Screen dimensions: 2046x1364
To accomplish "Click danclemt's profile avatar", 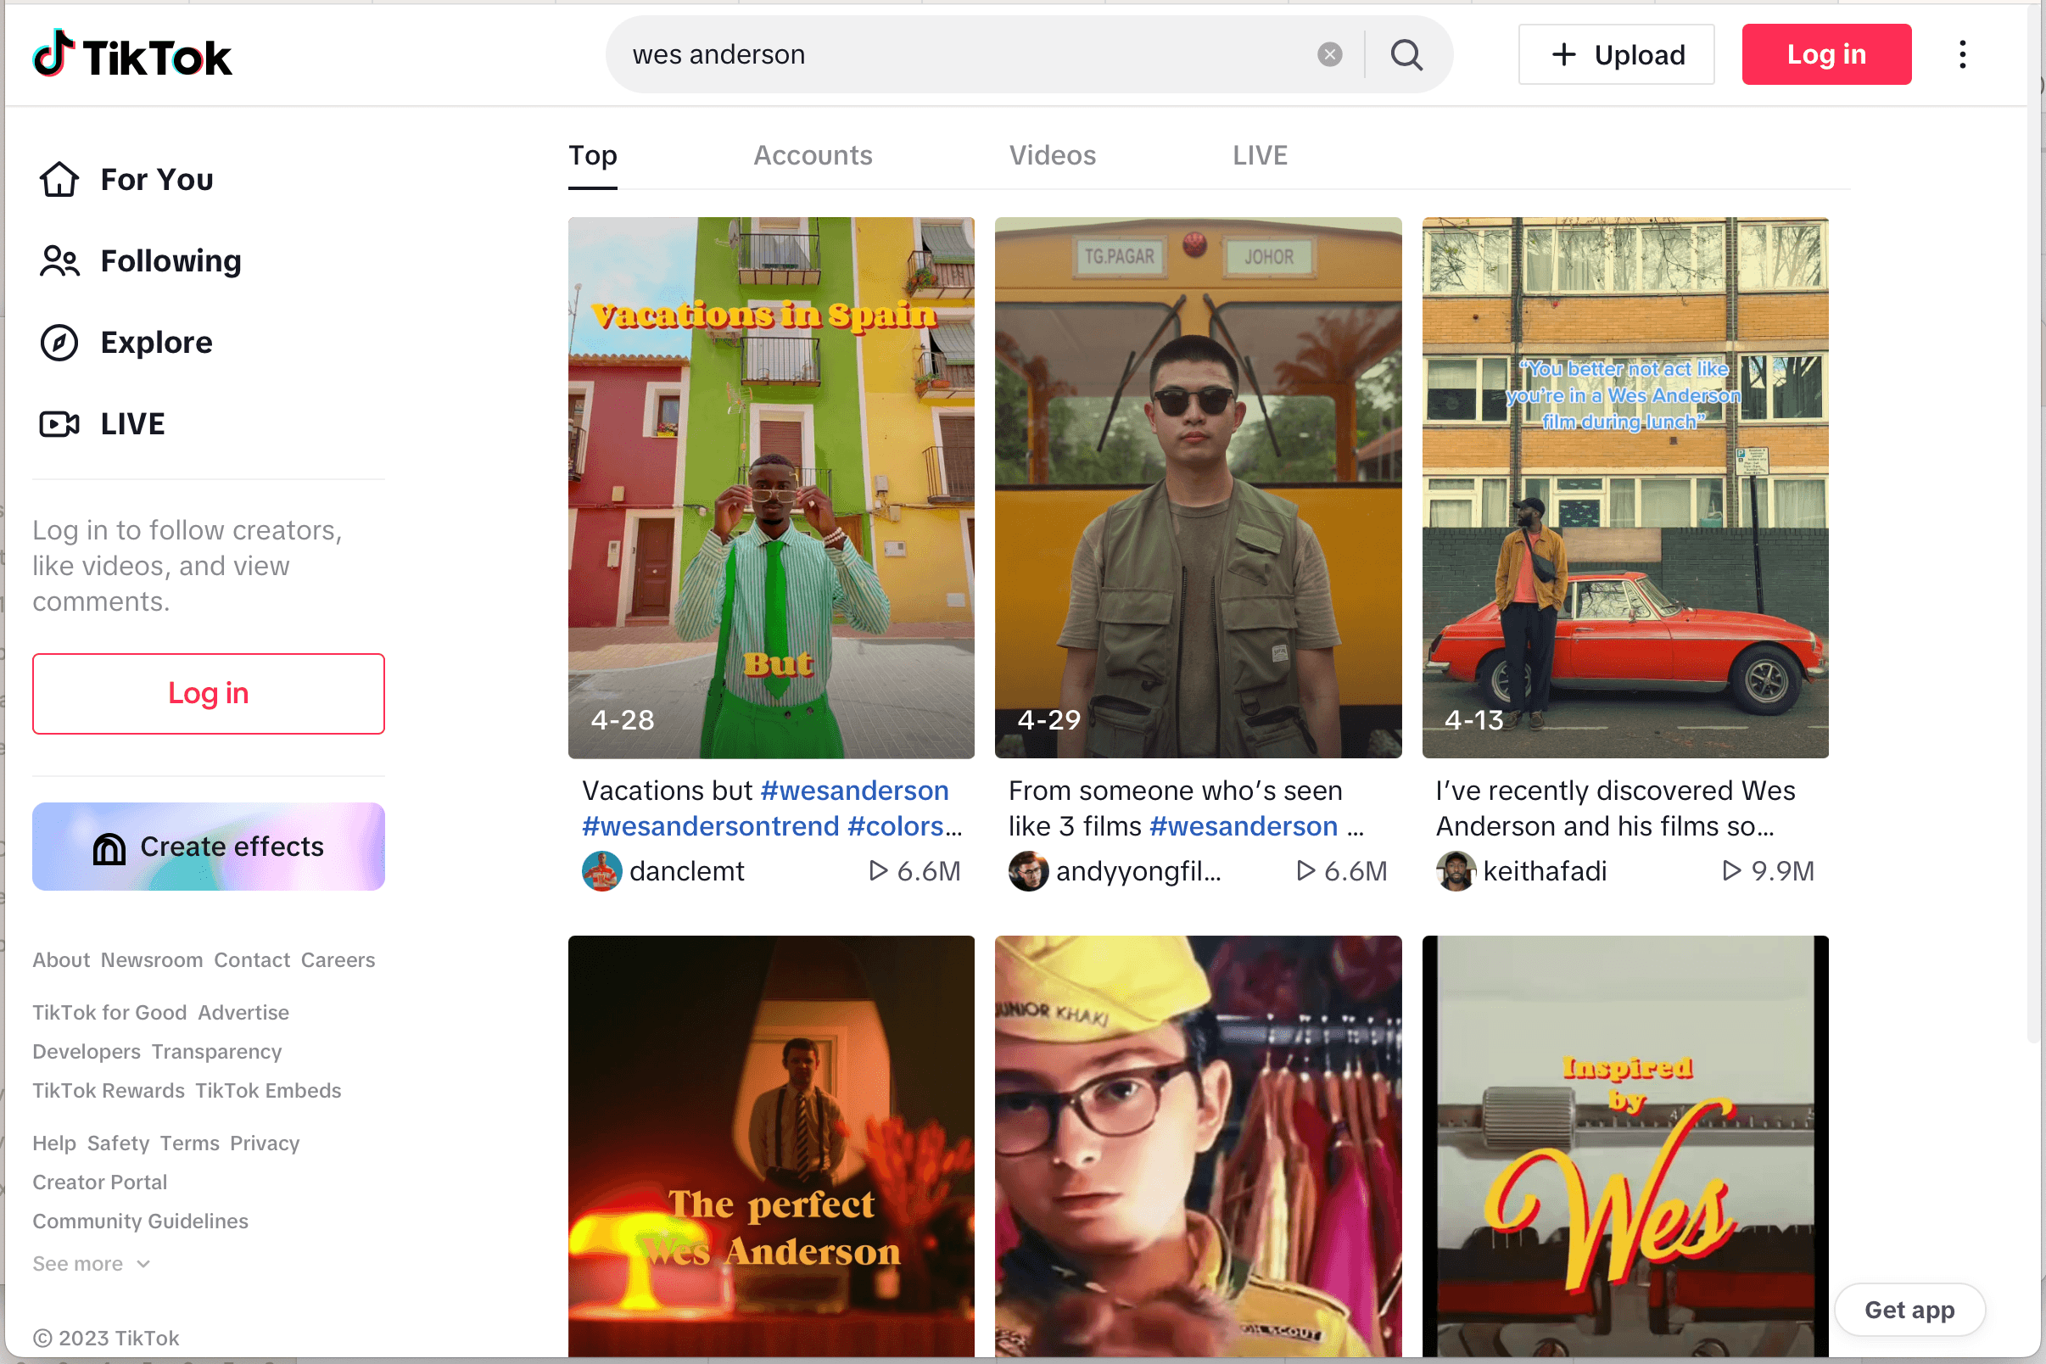I will point(601,871).
